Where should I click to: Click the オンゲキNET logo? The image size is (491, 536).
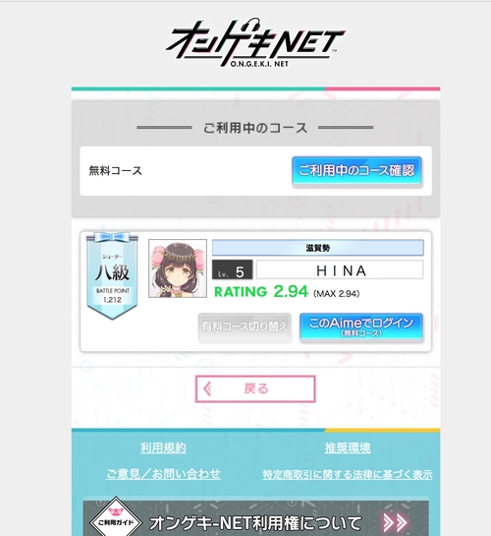pos(255,42)
